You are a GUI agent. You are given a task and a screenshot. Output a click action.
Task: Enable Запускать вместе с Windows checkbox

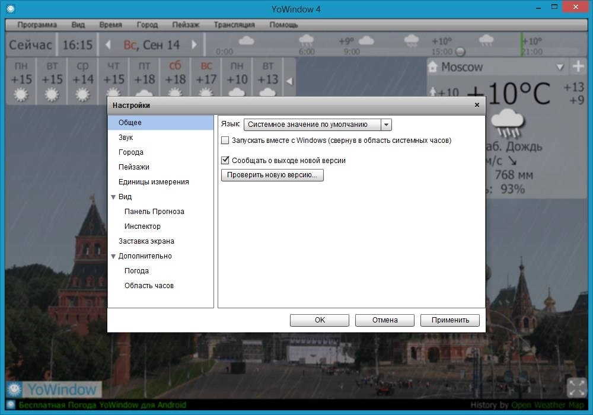point(225,141)
